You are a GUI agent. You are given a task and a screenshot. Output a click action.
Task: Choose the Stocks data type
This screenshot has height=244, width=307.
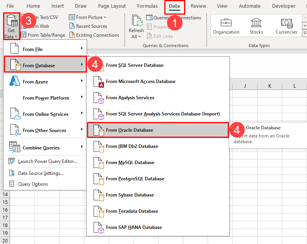[256, 26]
